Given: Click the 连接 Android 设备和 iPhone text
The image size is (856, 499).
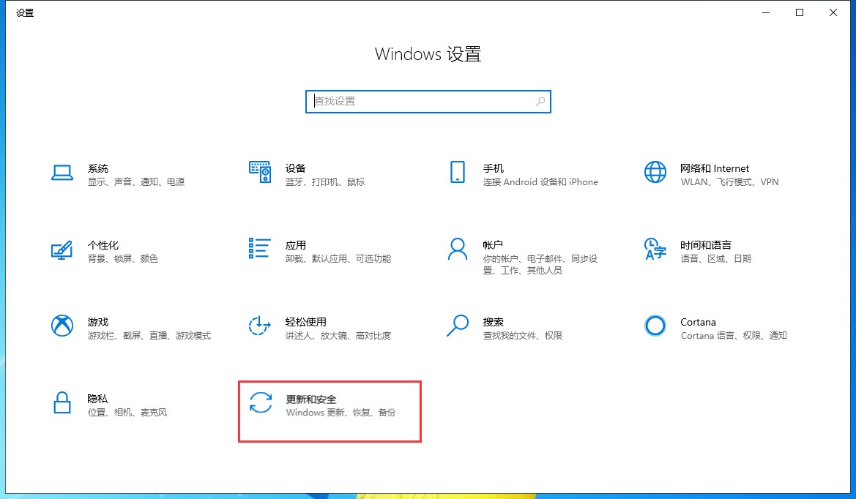Looking at the screenshot, I should (540, 182).
